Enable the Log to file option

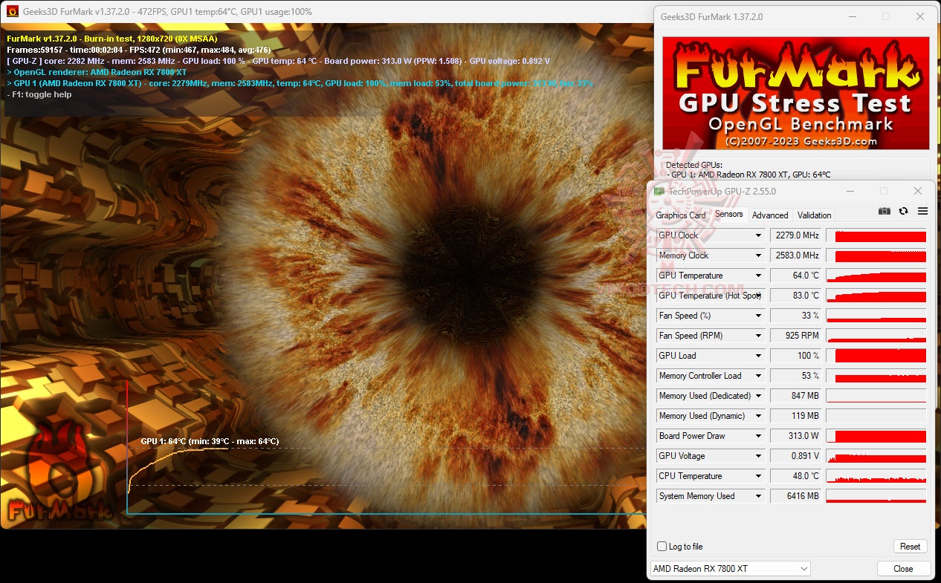[661, 546]
